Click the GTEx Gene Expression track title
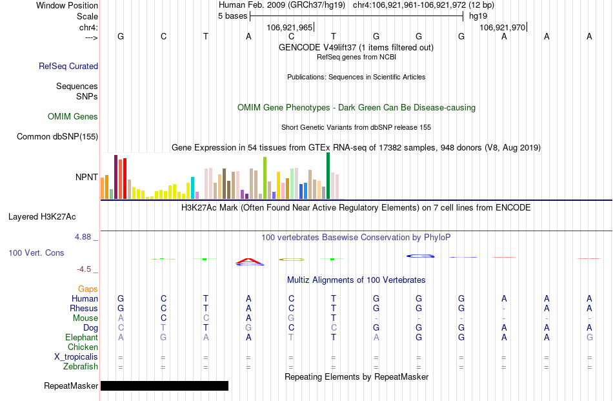The width and height of the screenshot is (613, 401). tap(356, 147)
